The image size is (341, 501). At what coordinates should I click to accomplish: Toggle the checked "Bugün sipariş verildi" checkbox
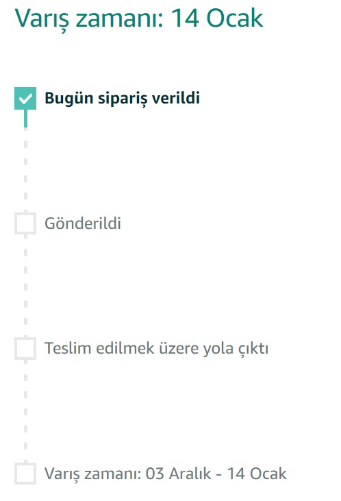25,99
